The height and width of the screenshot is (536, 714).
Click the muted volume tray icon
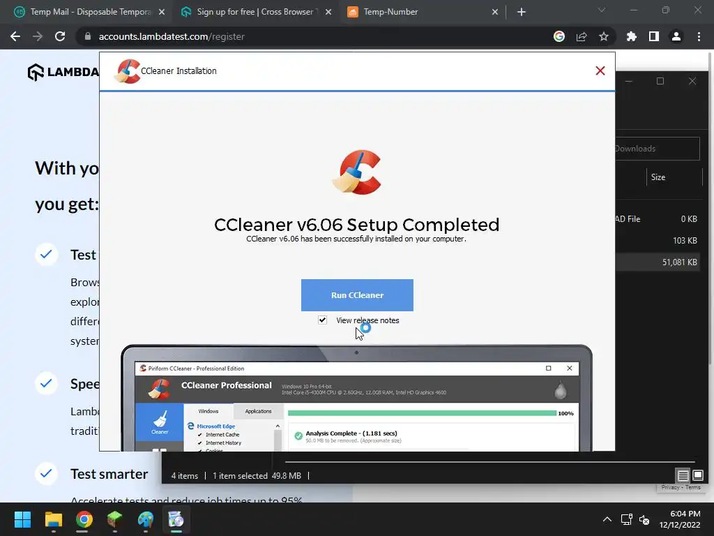point(644,519)
